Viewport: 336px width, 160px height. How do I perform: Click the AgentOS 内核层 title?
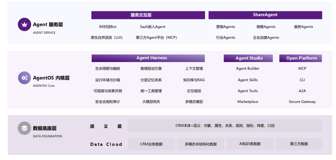[x=52, y=78]
